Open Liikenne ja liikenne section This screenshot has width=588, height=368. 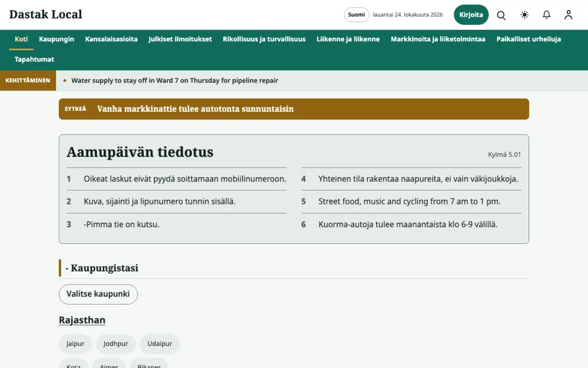[x=348, y=39]
